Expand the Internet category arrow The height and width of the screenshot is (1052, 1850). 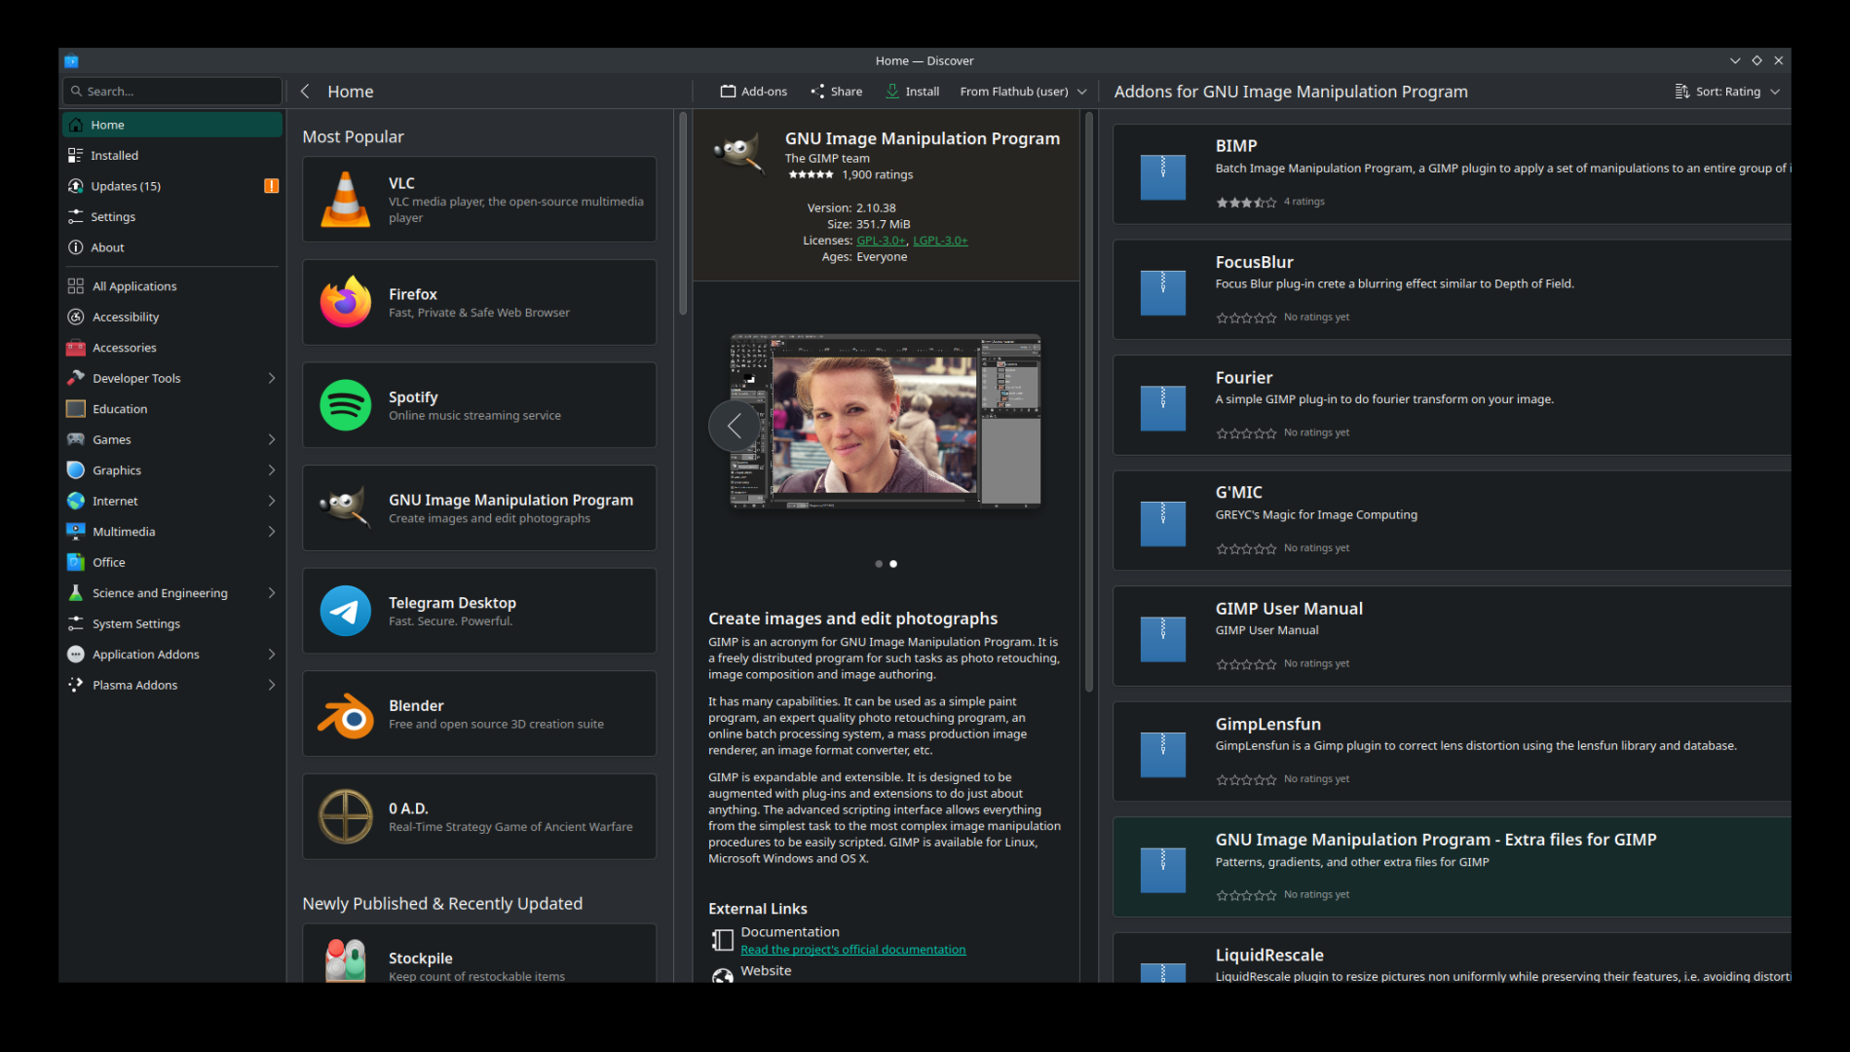(x=272, y=501)
